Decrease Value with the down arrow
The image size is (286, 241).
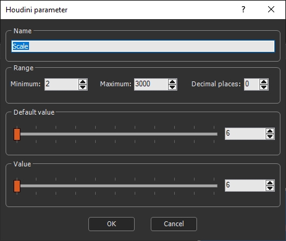pyautogui.click(x=270, y=189)
